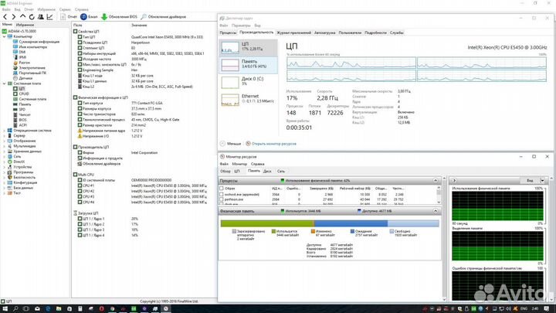Viewport: 556px width, 313px height.
Task: Select the SPD tree item
Action: click(x=19, y=109)
